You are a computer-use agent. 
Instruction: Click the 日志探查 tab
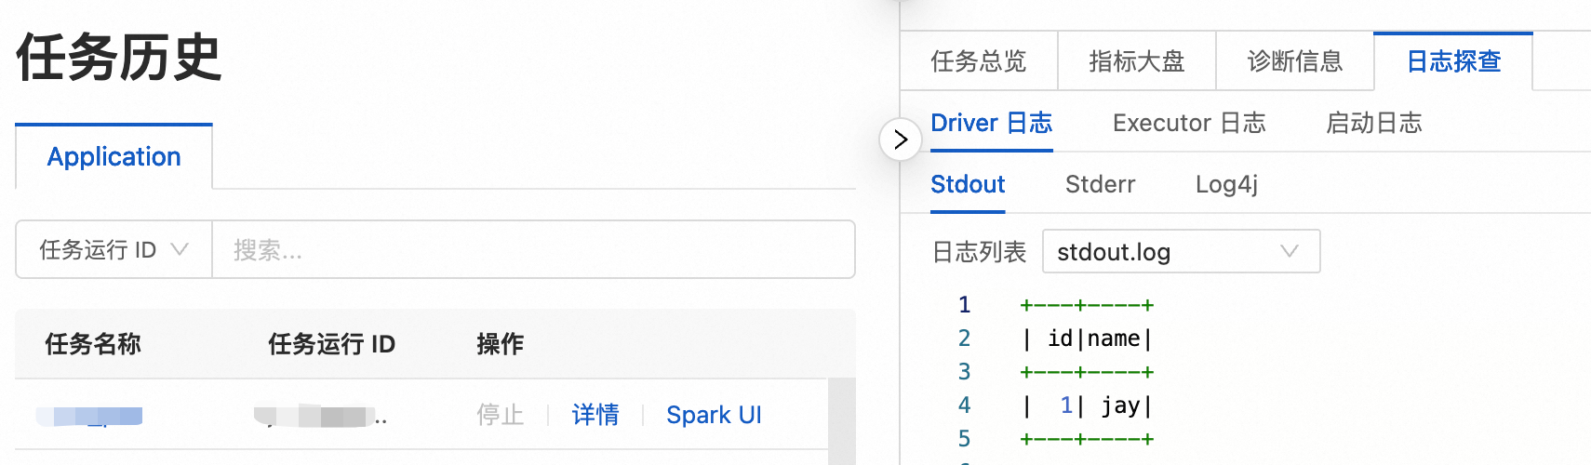pyautogui.click(x=1452, y=61)
